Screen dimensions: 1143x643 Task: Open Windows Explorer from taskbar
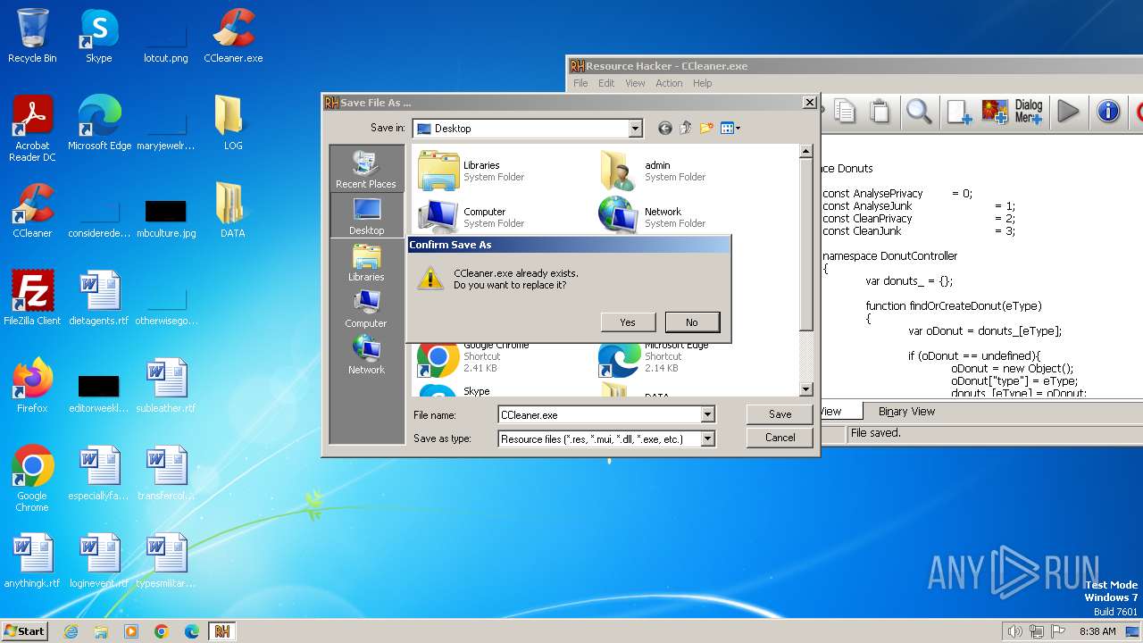tap(101, 631)
